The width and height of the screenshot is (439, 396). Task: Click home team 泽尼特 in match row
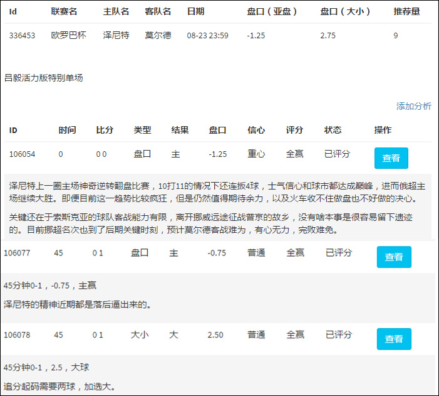pos(116,35)
